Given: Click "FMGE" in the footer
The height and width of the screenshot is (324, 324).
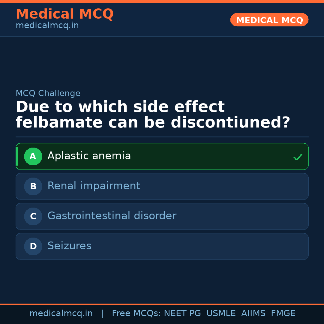Looking at the screenshot, I should tap(283, 313).
